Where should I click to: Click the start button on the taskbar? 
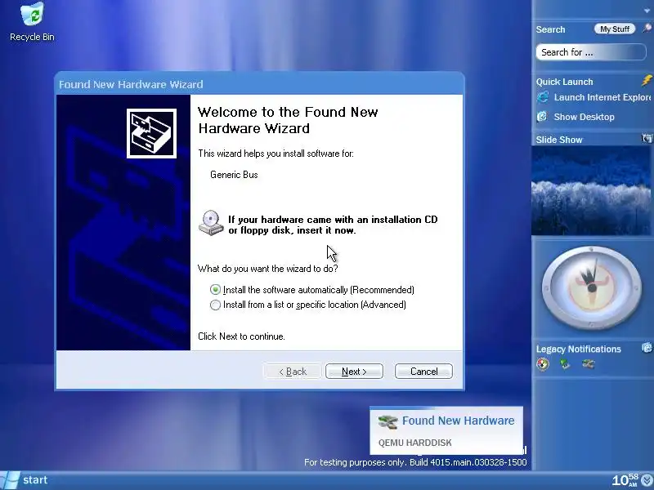point(26,480)
